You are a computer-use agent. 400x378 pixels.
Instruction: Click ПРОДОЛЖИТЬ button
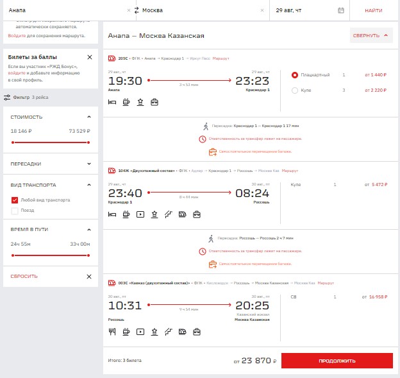337,361
